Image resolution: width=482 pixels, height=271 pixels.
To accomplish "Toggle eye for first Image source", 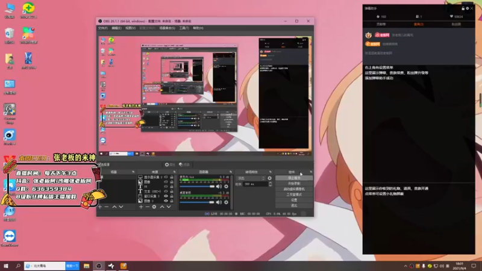I will coord(166,182).
